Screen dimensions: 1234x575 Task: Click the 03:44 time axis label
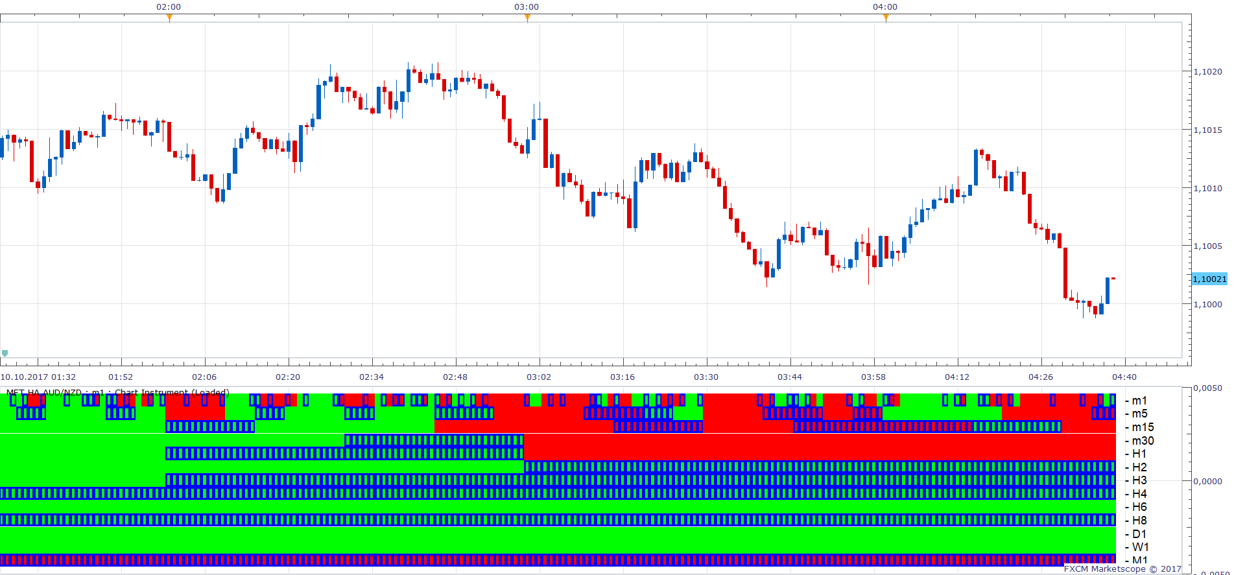click(790, 377)
